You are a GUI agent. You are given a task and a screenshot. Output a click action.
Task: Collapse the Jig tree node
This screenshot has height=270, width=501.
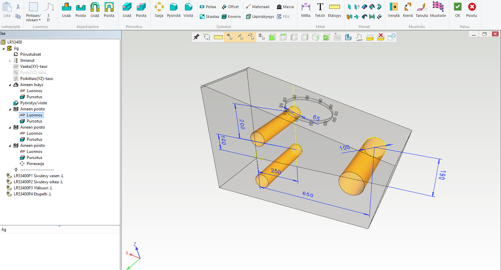(4, 48)
